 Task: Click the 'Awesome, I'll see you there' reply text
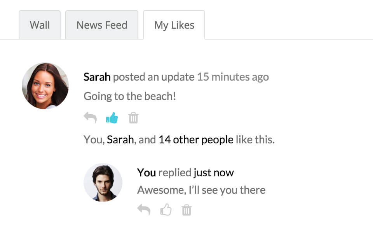click(201, 190)
